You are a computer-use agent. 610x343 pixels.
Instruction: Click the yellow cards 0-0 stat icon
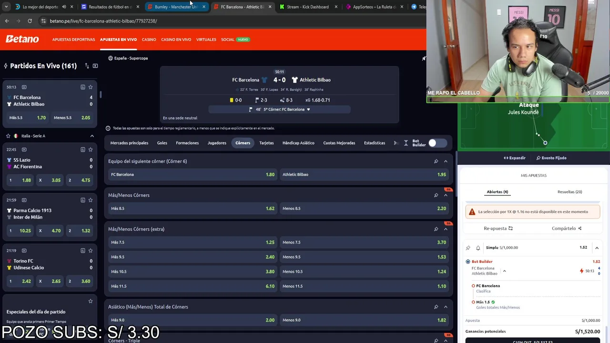coord(232,100)
